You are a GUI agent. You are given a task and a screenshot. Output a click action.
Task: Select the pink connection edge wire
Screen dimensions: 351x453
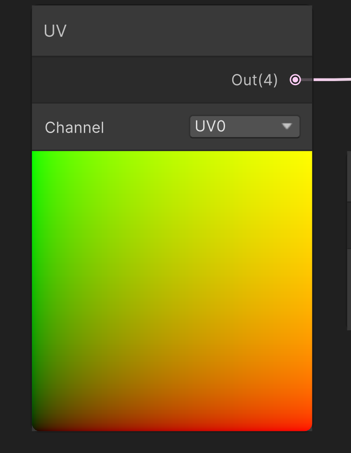(332, 80)
